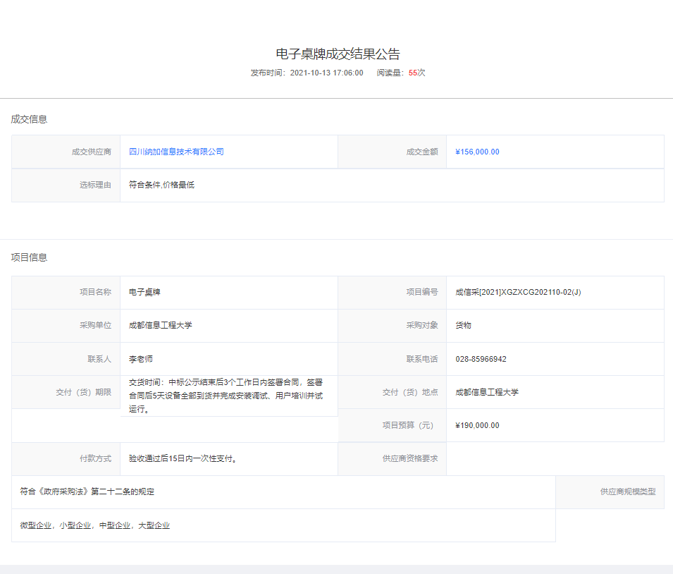Click the project number 成信采[2021]XGZXCG202110-02(J)

point(518,292)
